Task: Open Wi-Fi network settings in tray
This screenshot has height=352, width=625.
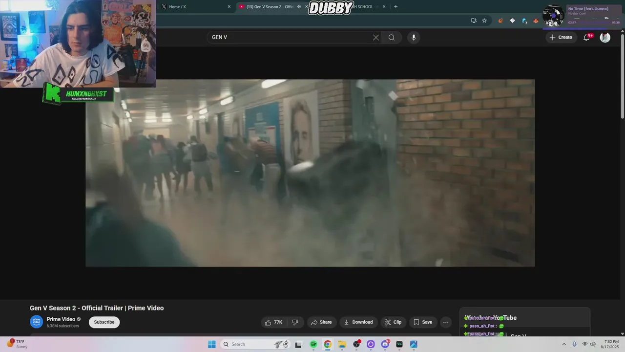Action: tap(584, 344)
